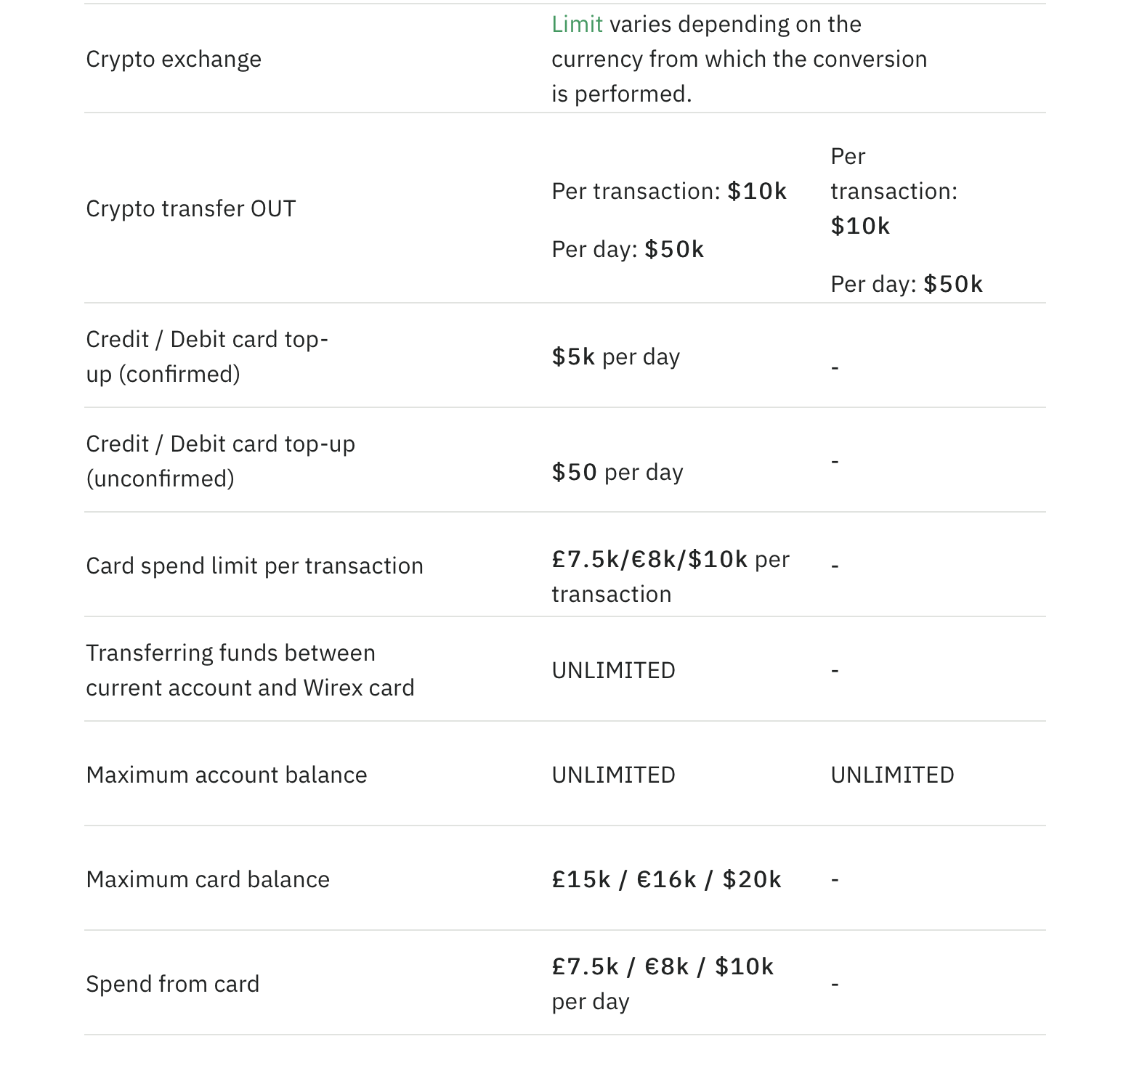Click the Crypto exchange row label
The image size is (1126, 1076).
174,60
